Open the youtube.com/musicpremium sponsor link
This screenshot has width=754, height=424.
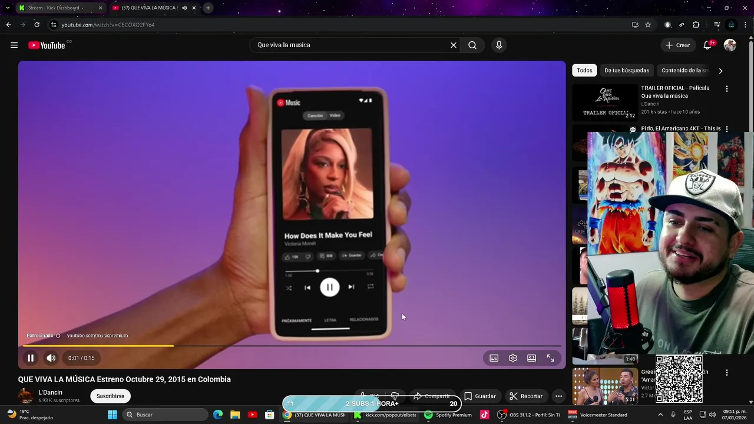coord(97,336)
